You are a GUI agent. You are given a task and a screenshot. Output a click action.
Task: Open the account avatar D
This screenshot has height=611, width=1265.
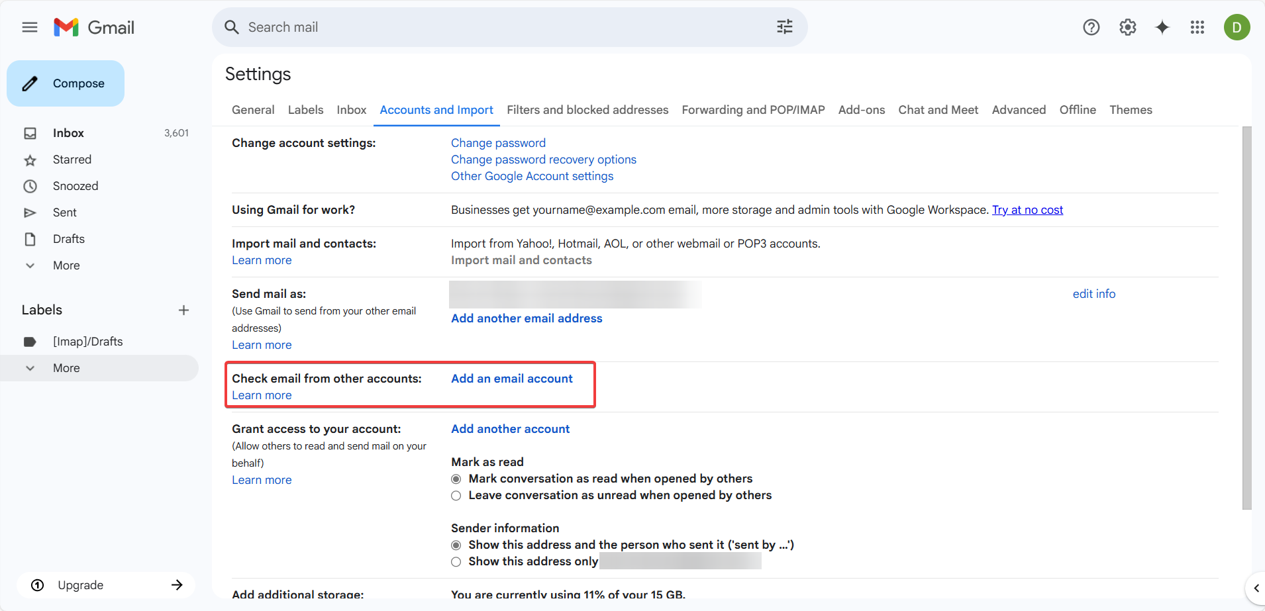[1237, 27]
